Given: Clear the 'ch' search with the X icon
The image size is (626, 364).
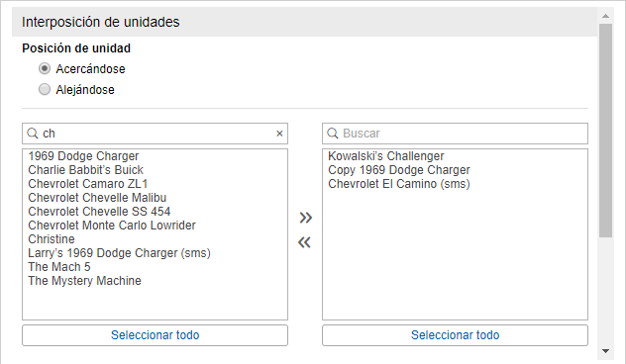Looking at the screenshot, I should click(279, 134).
